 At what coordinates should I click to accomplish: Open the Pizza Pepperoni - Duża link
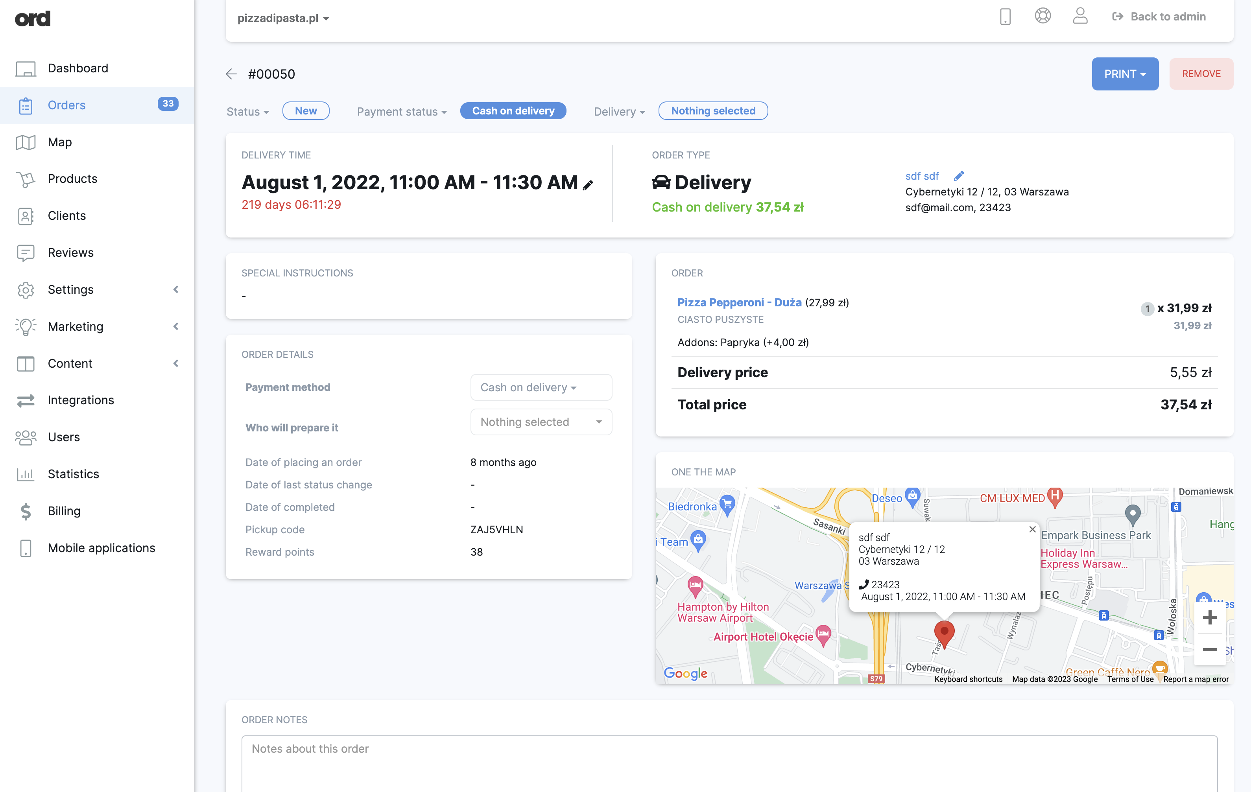pos(739,302)
